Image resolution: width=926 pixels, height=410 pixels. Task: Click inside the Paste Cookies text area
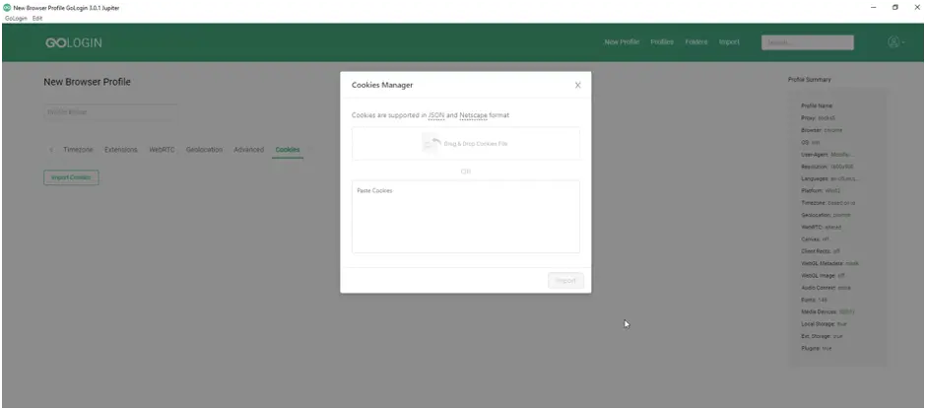point(466,217)
